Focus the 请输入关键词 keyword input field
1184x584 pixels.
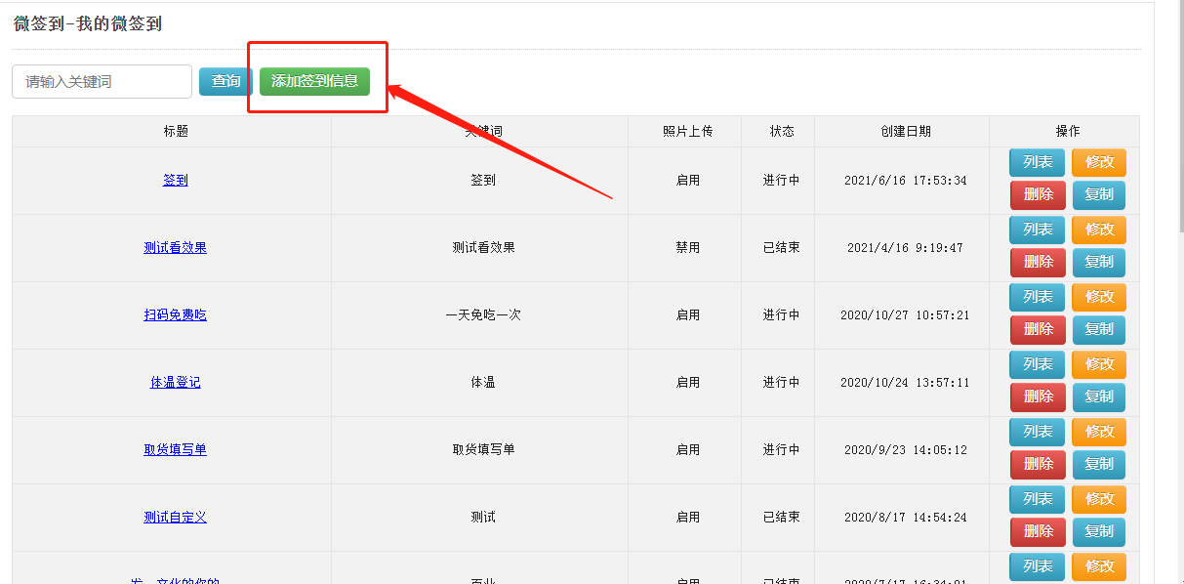pyautogui.click(x=102, y=82)
